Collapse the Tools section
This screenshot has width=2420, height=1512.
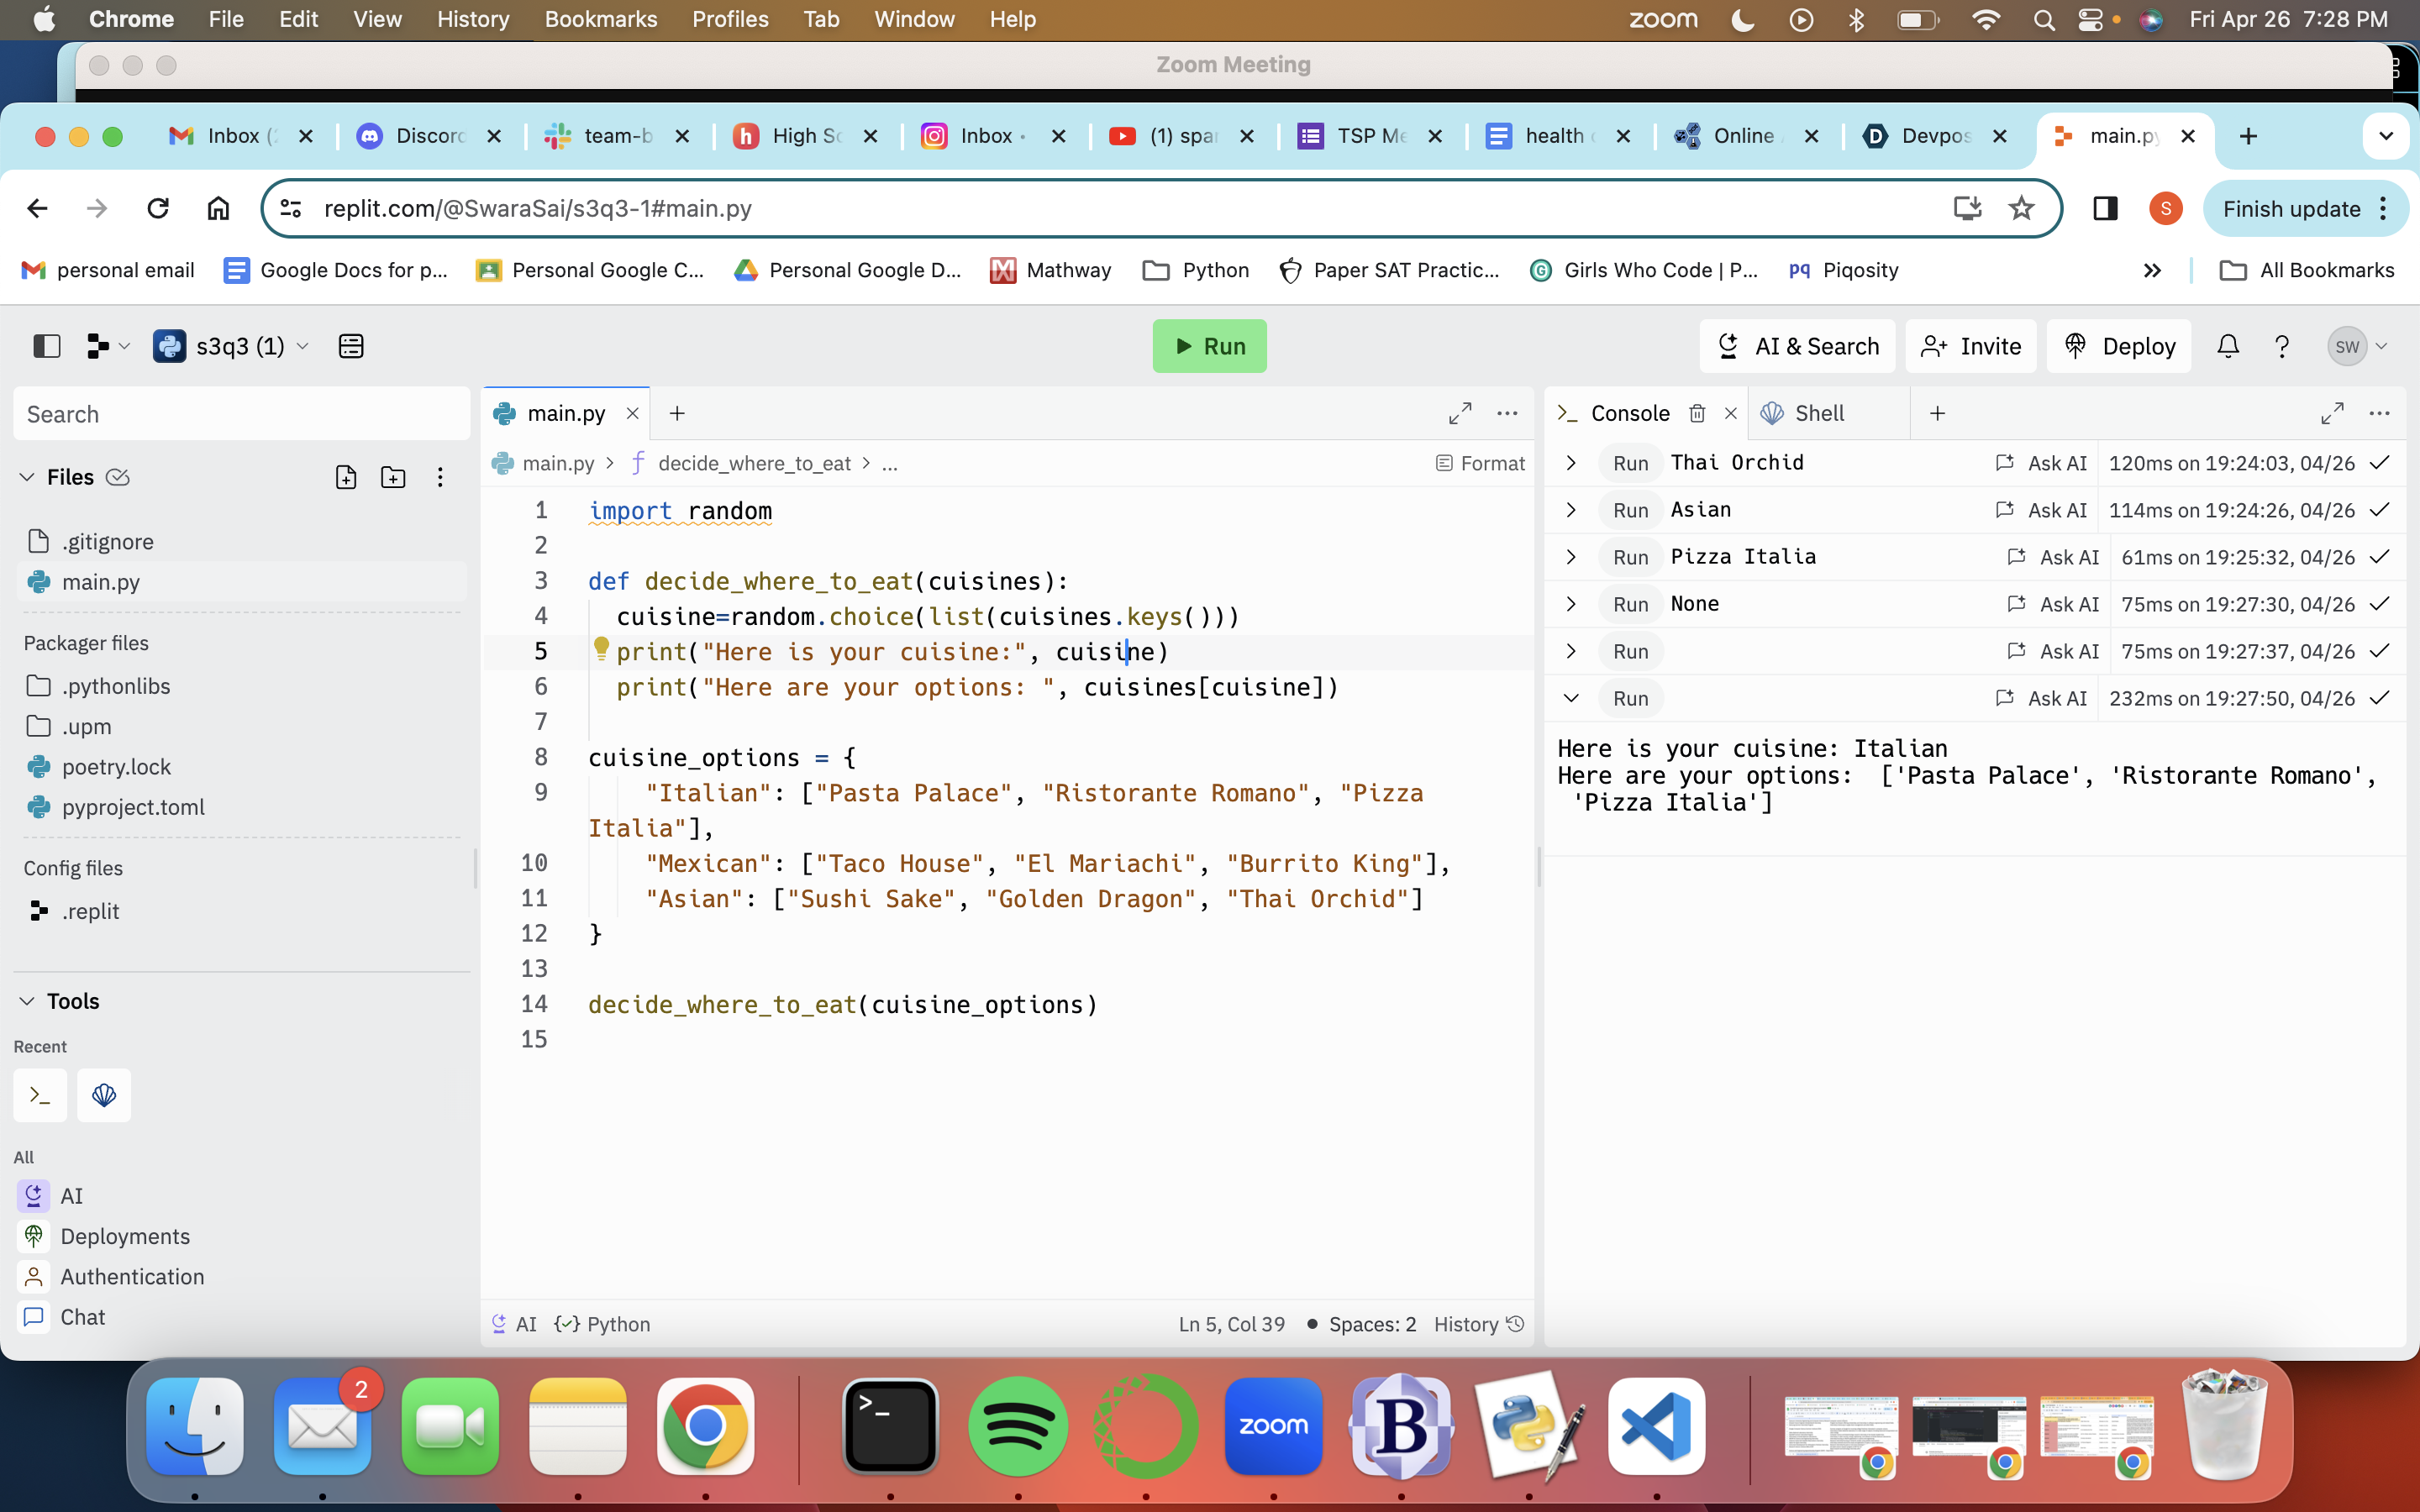tap(28, 1001)
